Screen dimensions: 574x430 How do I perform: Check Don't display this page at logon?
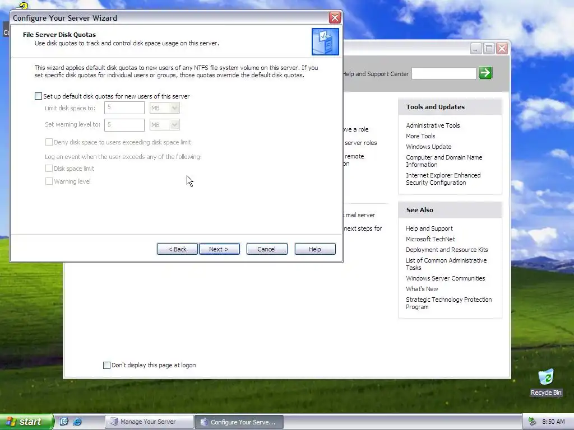[x=107, y=365]
